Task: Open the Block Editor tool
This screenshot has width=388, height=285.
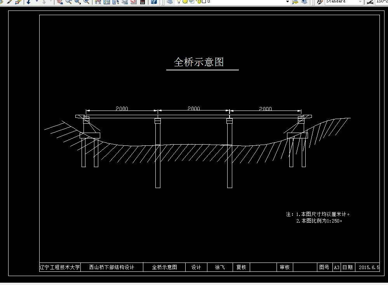Action: coord(18,2)
